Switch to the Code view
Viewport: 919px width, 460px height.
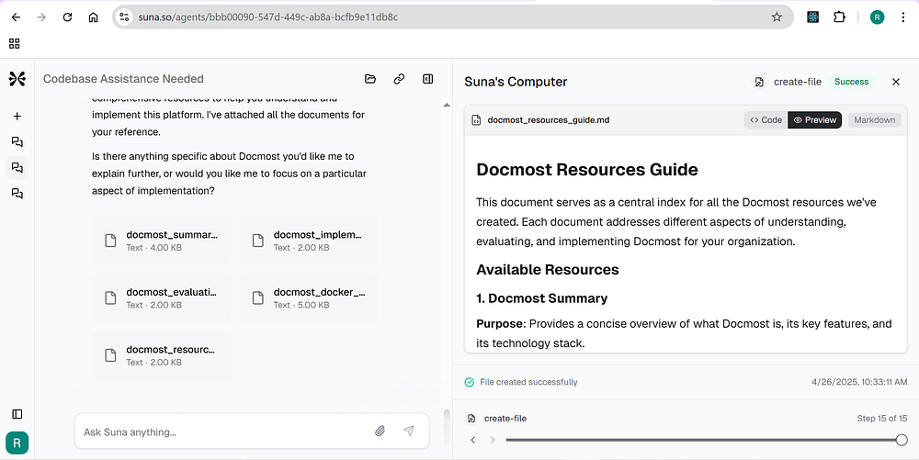(x=766, y=120)
